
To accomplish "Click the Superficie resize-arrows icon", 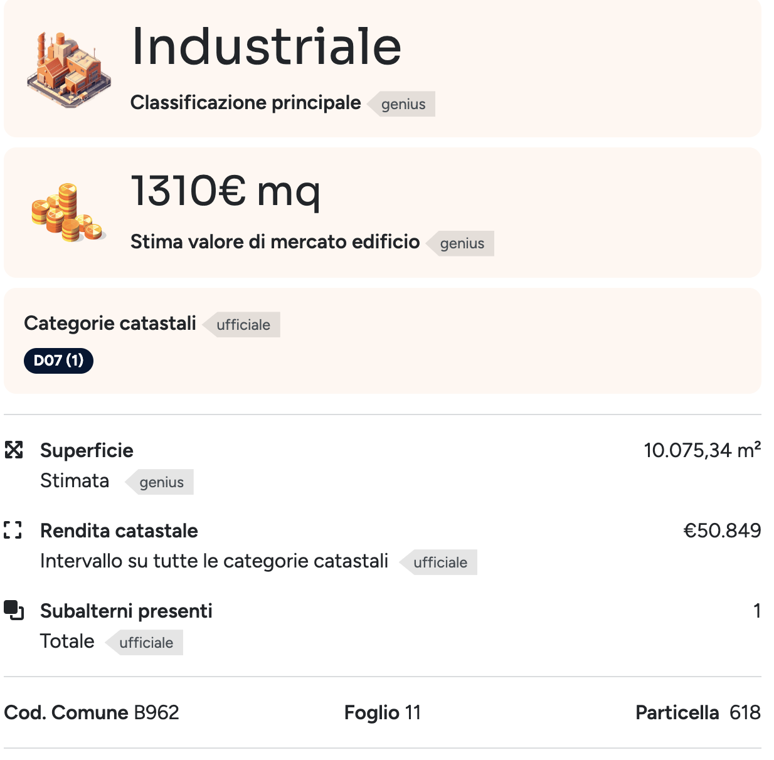I will click(x=14, y=449).
